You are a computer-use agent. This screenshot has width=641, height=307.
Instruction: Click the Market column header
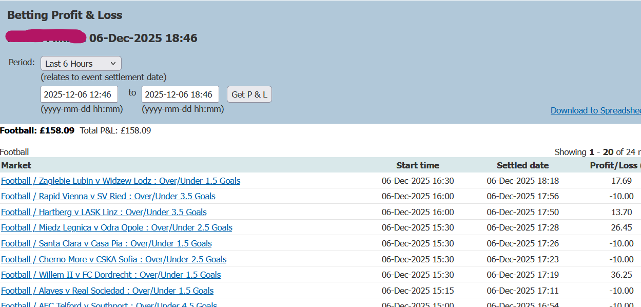[16, 165]
